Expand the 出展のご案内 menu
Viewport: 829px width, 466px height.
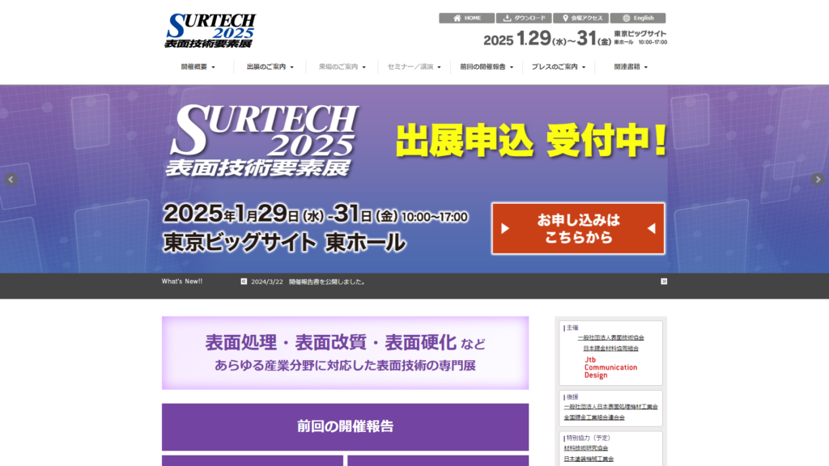point(270,67)
